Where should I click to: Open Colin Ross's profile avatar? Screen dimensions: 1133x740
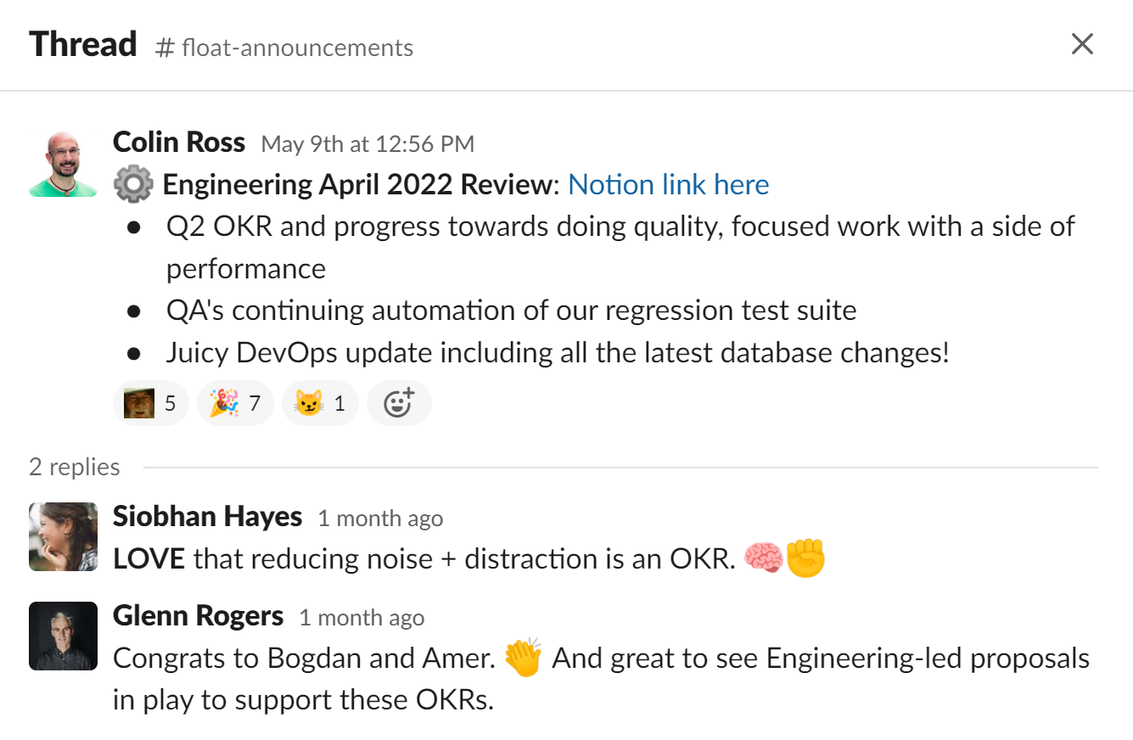[63, 164]
